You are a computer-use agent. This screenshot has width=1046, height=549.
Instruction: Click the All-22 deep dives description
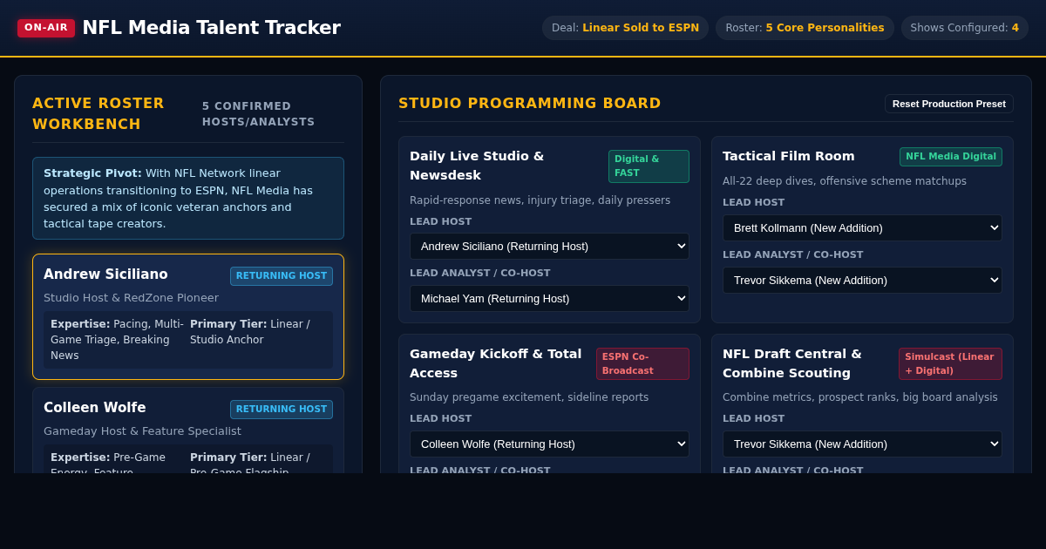pos(845,181)
